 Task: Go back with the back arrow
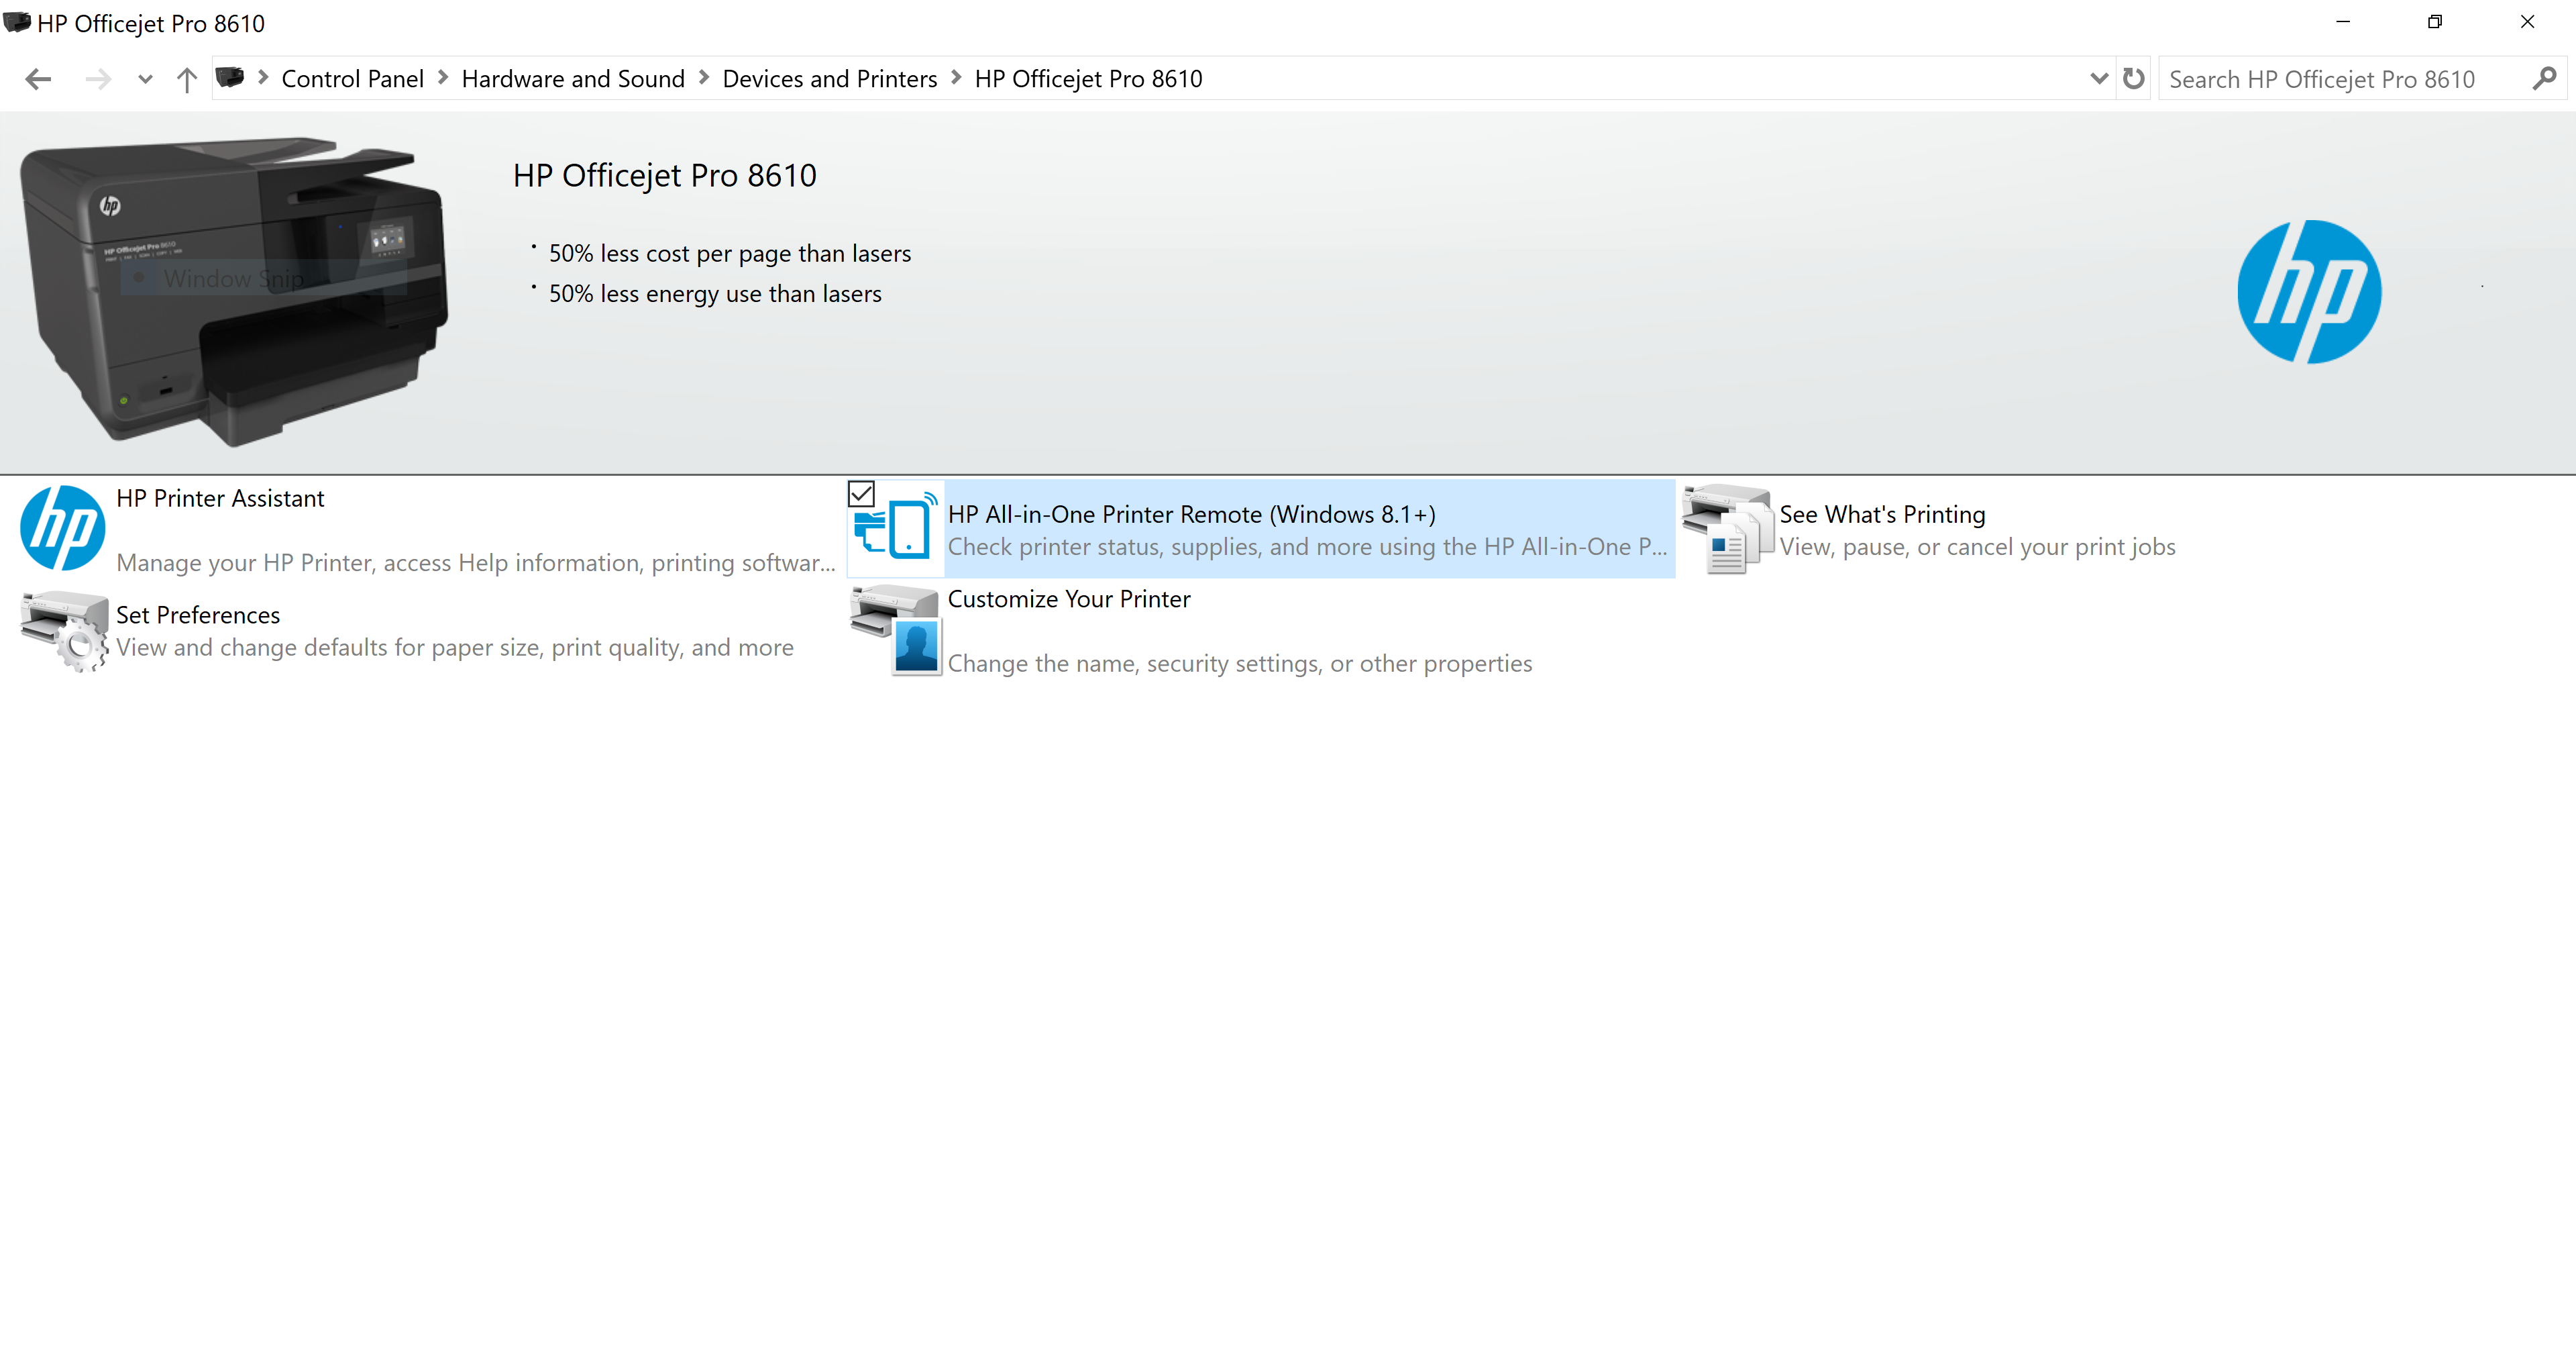tap(38, 79)
